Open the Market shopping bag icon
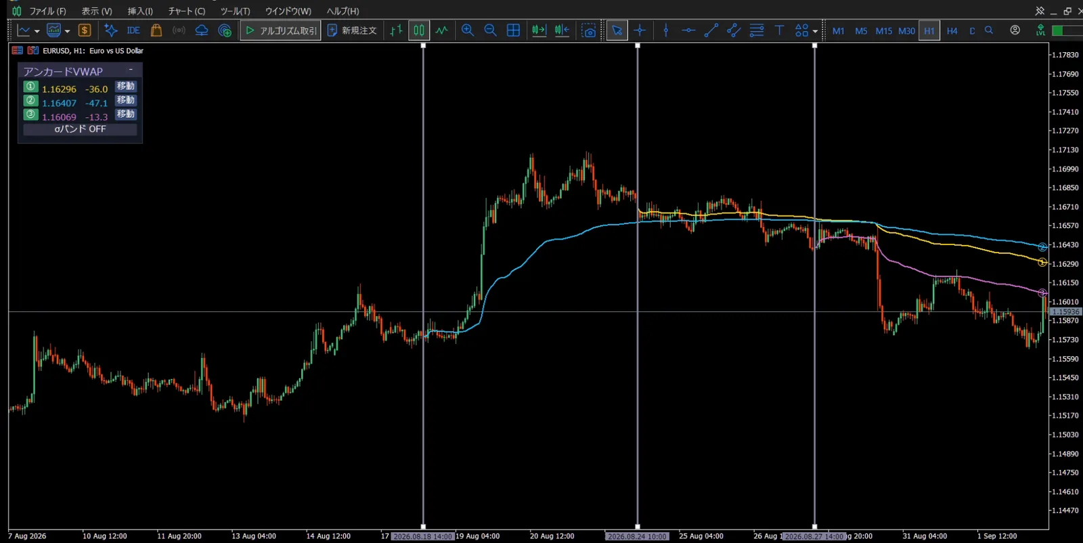This screenshot has height=543, width=1083. pyautogui.click(x=156, y=30)
